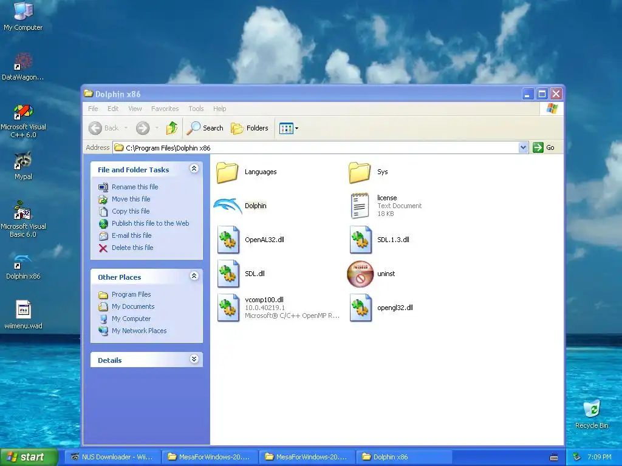Image resolution: width=622 pixels, height=466 pixels.
Task: Go to My Computer in Other Places
Action: (x=131, y=319)
